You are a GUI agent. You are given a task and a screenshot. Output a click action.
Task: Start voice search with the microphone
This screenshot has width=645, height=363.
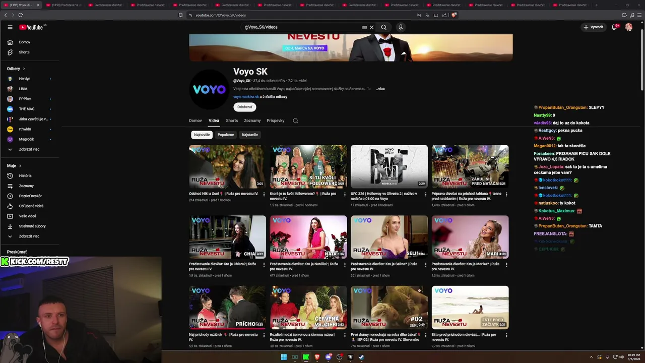[401, 27]
